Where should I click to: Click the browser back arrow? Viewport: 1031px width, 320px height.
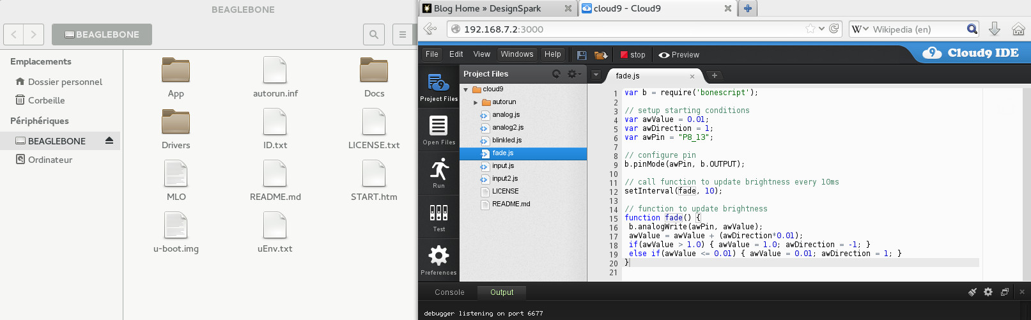[431, 29]
